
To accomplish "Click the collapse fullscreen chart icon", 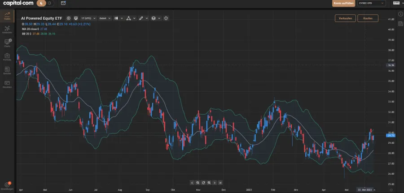I will click(166, 18).
